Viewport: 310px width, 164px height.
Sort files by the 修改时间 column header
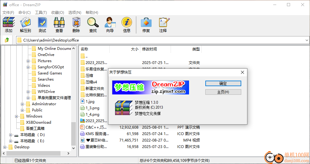(x=155, y=49)
